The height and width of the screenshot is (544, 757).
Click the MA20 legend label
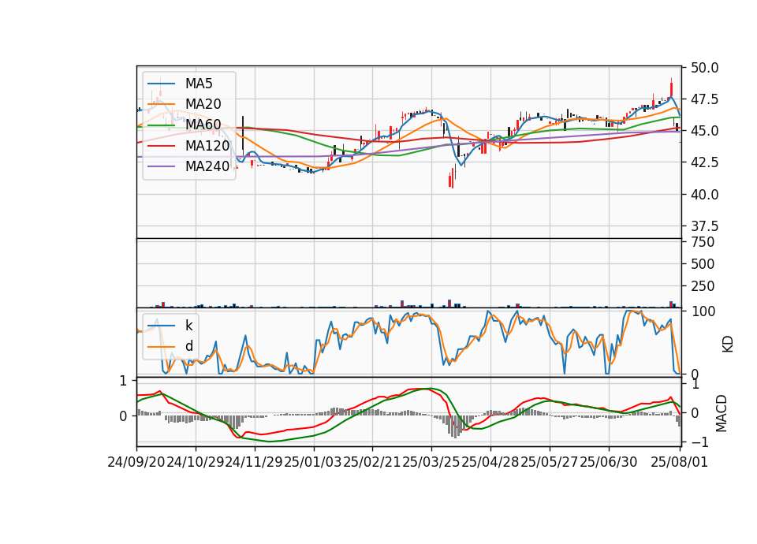click(203, 104)
